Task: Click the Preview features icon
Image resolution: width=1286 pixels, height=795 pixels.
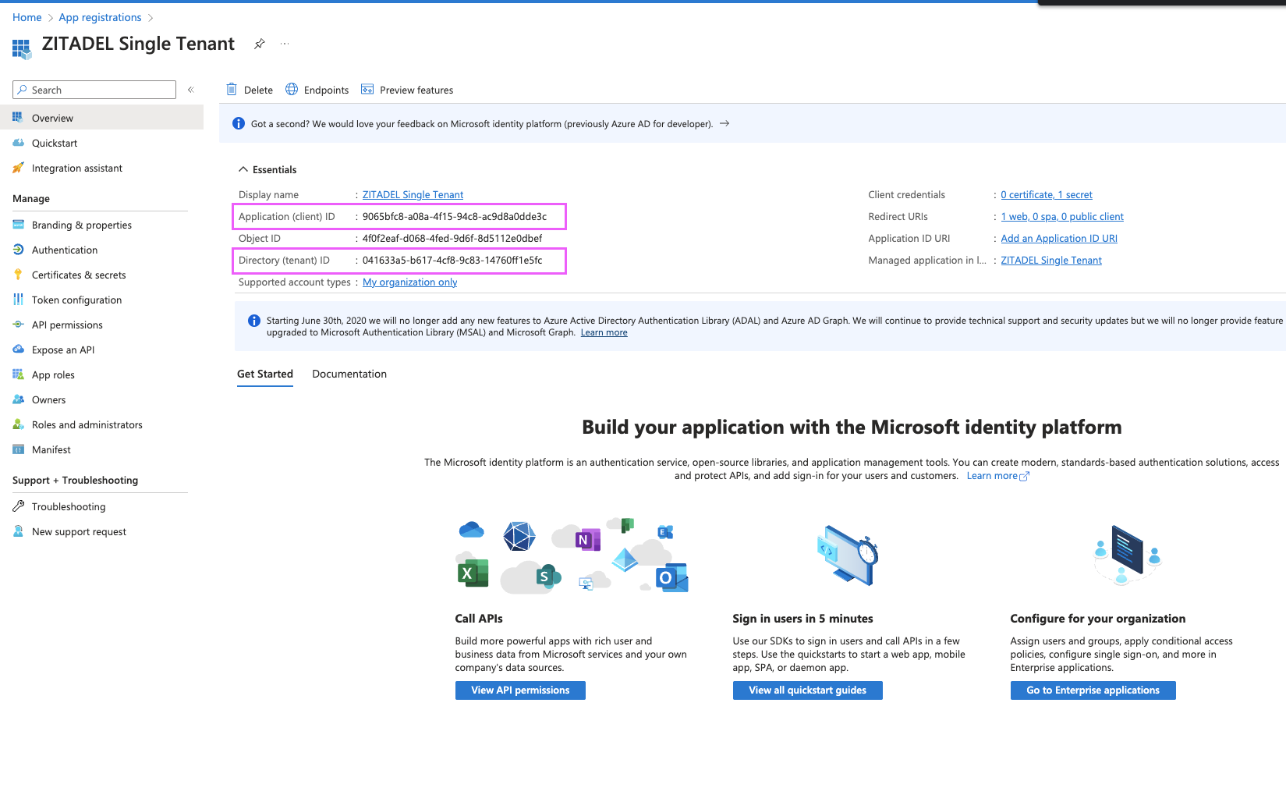Action: point(367,89)
